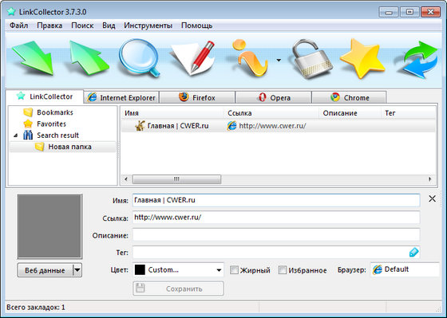Click the Сохранить button
This screenshot has width=447, height=318.
[x=178, y=289]
